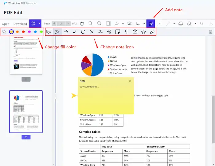Select the orange fill color

click(18, 32)
